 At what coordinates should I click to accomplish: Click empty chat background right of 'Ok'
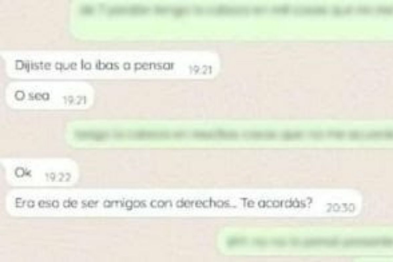click(x=229, y=173)
